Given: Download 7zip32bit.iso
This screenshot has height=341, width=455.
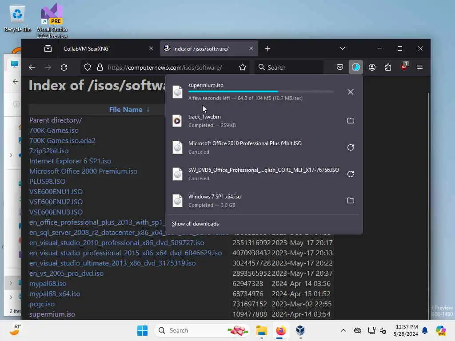Looking at the screenshot, I should (49, 151).
